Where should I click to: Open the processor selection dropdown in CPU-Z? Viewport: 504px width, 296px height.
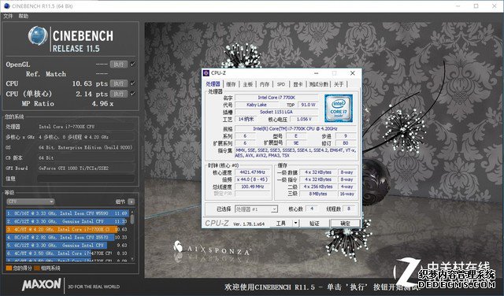pyautogui.click(x=256, y=209)
